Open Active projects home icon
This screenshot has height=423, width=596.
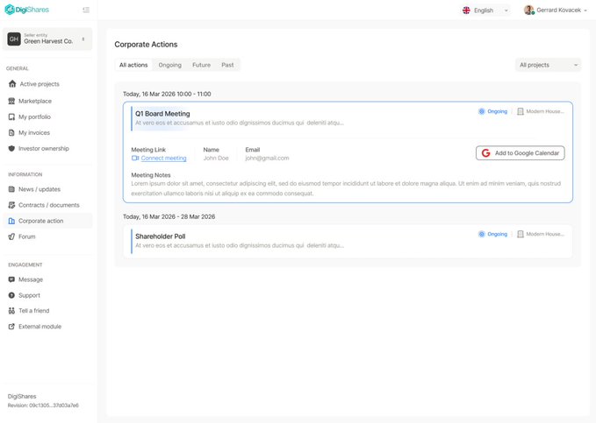pyautogui.click(x=11, y=84)
